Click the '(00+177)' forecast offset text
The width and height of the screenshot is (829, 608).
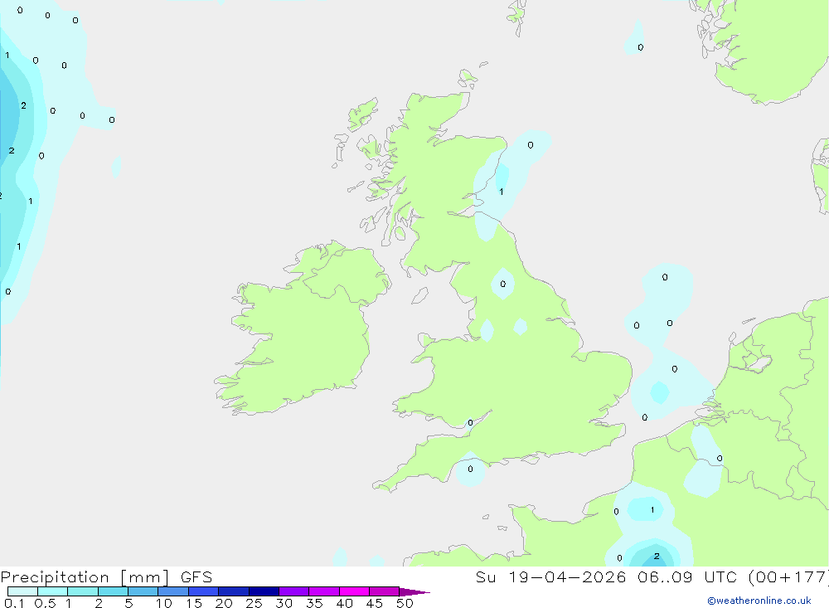(x=789, y=577)
